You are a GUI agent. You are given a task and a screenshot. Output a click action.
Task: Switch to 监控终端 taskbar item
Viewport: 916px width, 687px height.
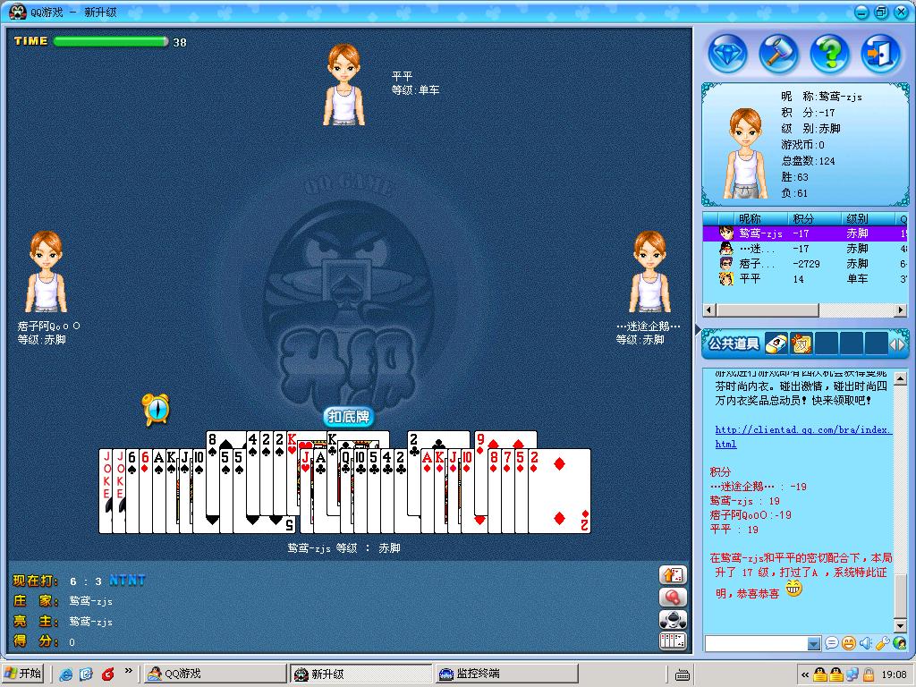[505, 674]
